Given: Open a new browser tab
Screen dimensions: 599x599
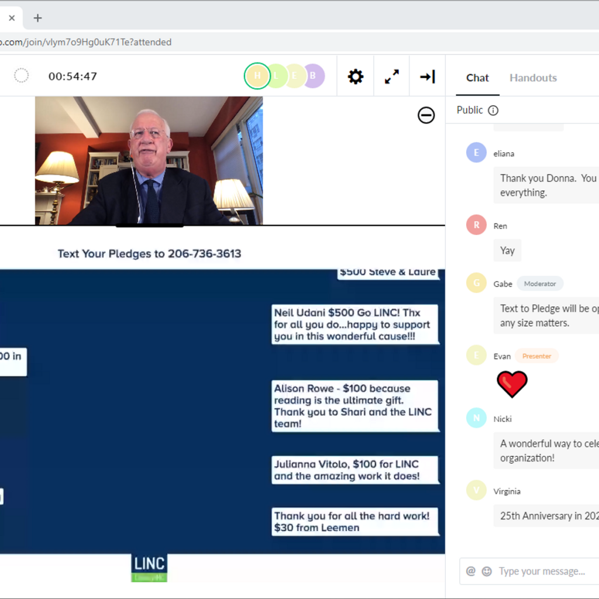Looking at the screenshot, I should pos(38,18).
